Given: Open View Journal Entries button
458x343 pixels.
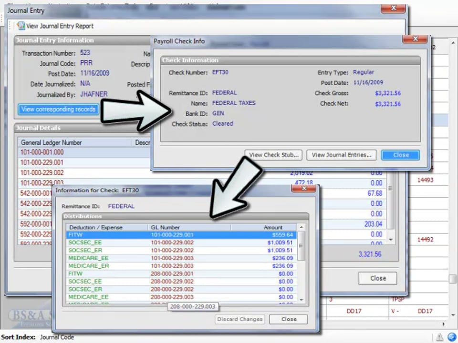Looking at the screenshot, I should [x=342, y=155].
